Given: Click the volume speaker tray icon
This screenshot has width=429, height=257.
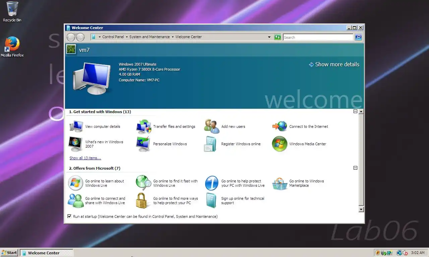Looking at the screenshot, I should tap(405, 253).
